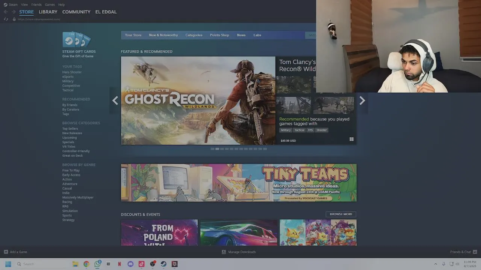Click the system tray microphone icon
Viewport: 481px width, 270px height.
point(443,264)
